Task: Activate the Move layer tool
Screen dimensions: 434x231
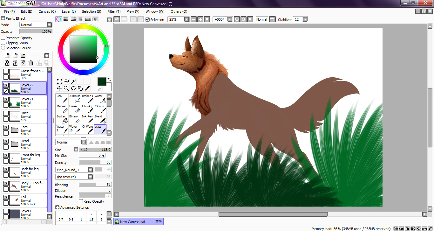Action: coord(59,88)
